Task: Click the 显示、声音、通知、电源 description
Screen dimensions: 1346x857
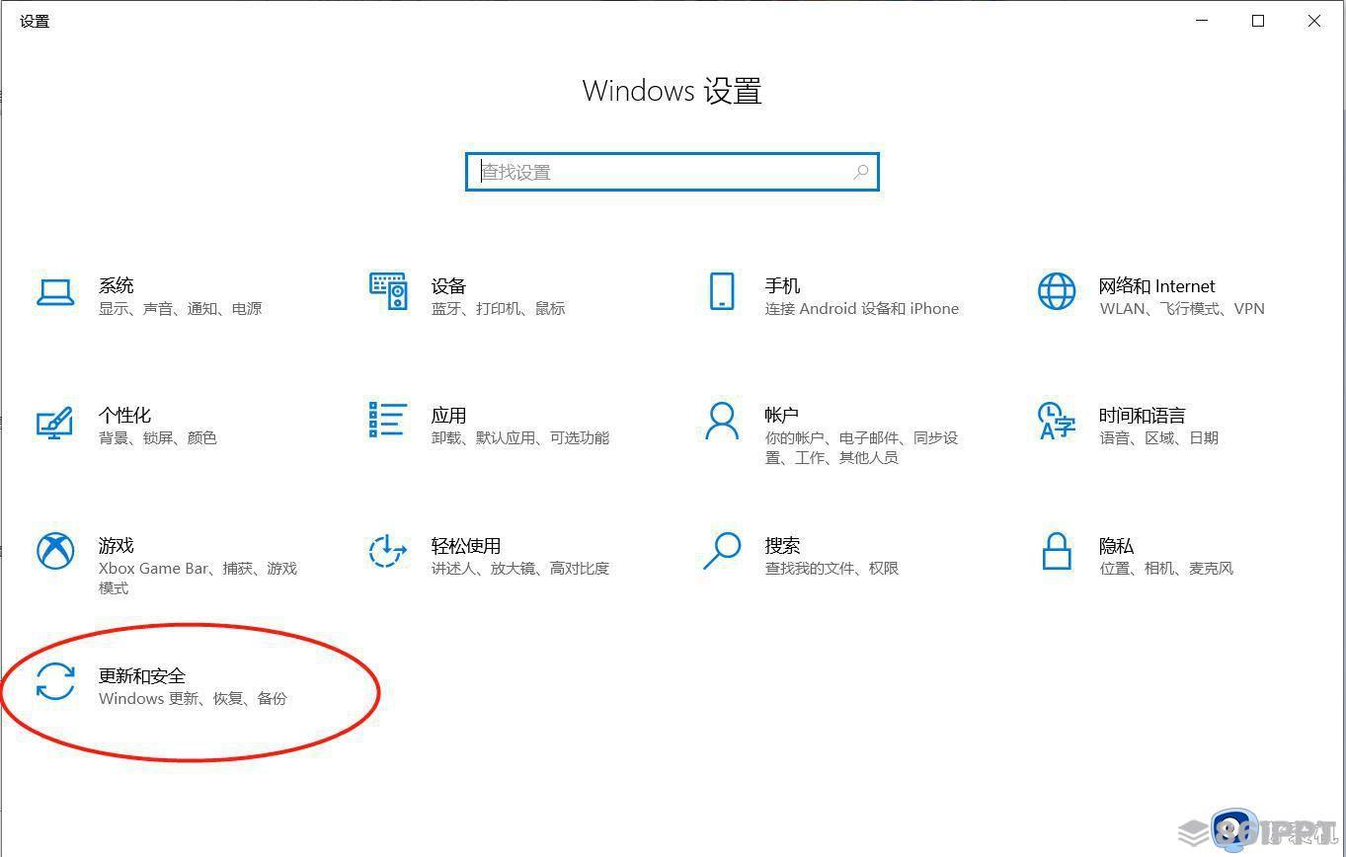Action: coord(180,309)
